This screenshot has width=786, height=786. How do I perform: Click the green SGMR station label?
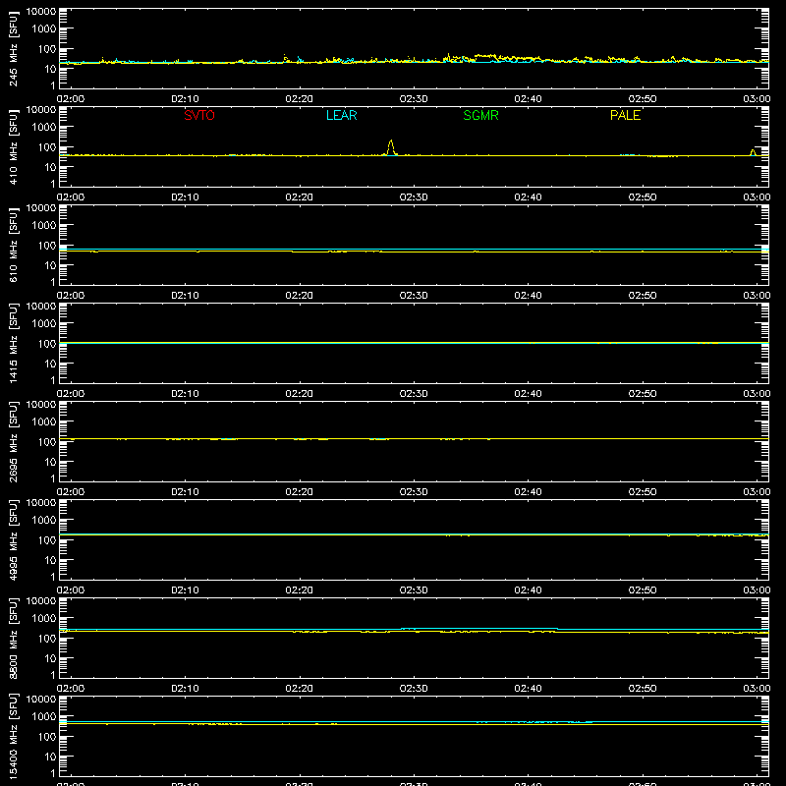coord(480,115)
